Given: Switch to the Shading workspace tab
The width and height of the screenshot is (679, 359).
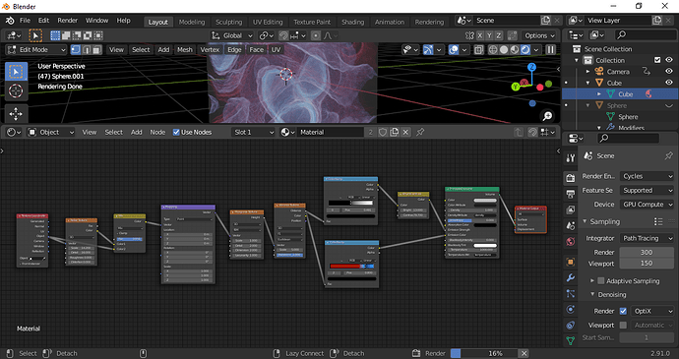Looking at the screenshot, I should coord(352,22).
